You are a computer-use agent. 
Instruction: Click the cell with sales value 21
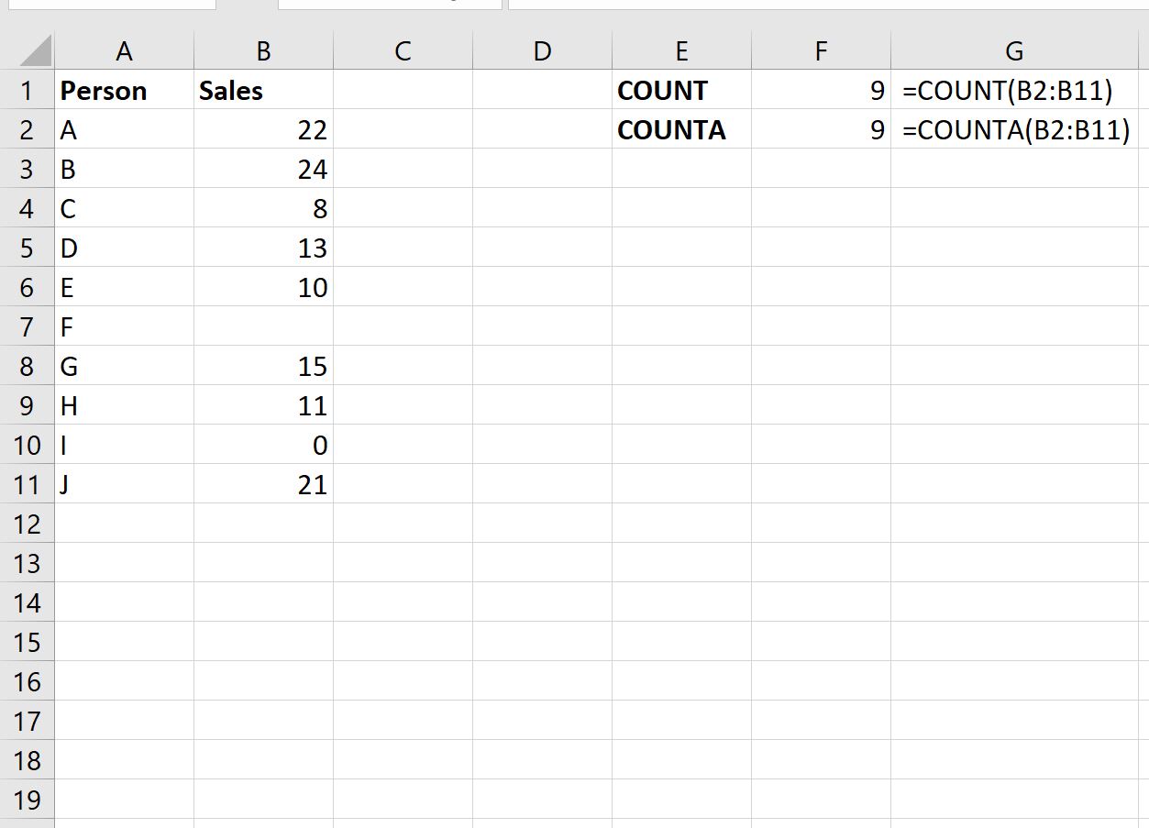[263, 485]
